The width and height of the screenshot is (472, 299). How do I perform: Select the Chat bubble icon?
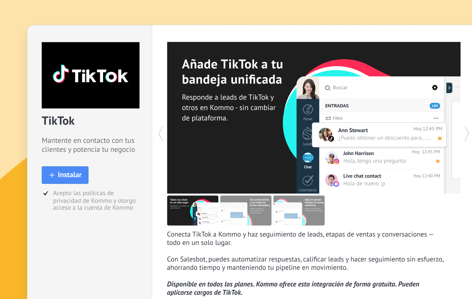pos(308,158)
